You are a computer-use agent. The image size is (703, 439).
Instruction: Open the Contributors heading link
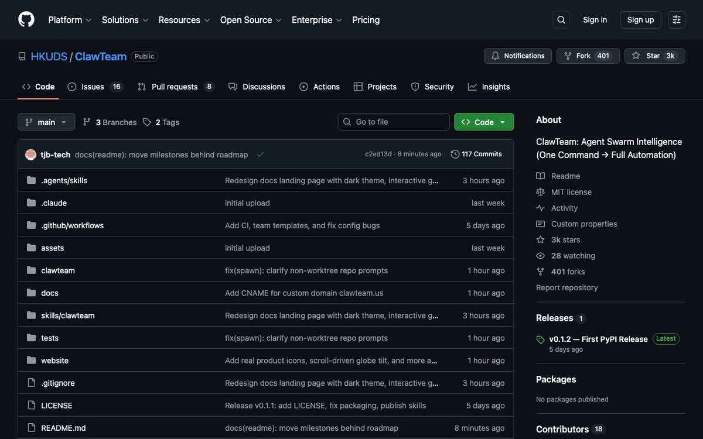click(x=570, y=429)
